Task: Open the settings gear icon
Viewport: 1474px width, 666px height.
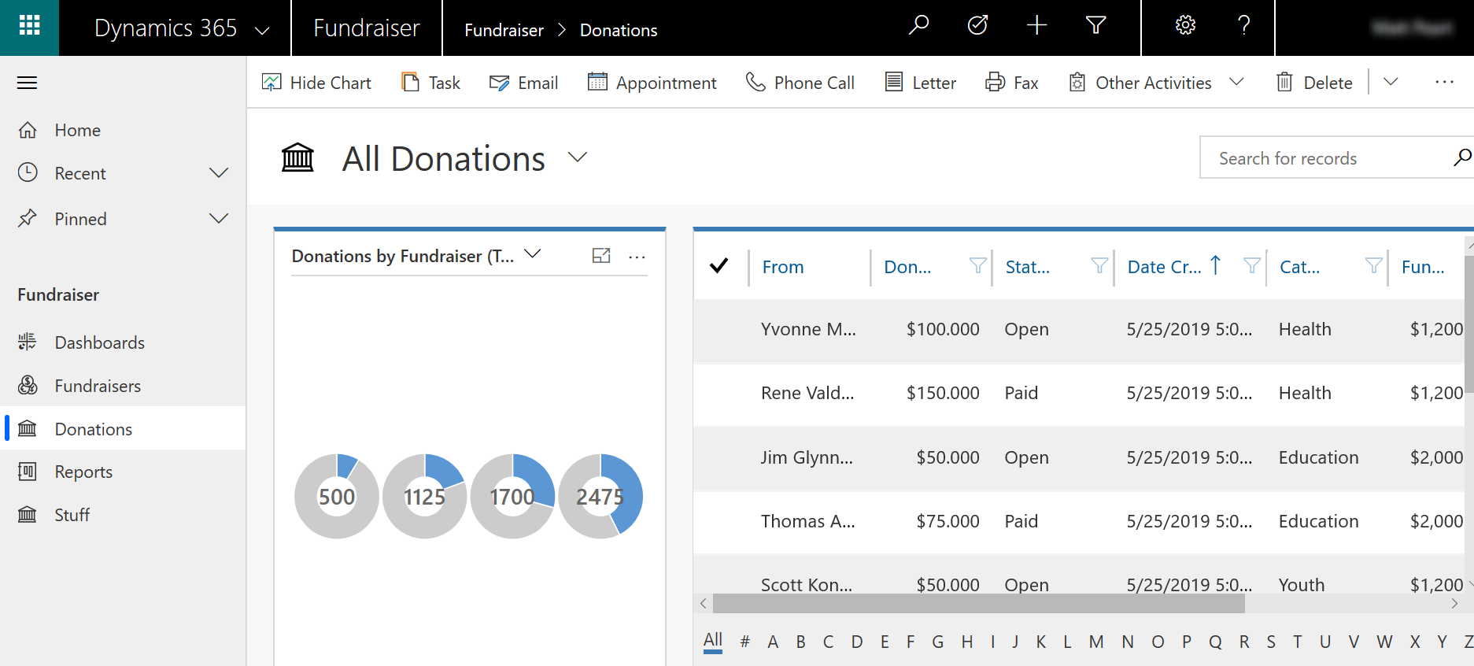Action: [x=1185, y=26]
